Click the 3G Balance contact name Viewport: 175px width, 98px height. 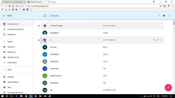pos(54,33)
